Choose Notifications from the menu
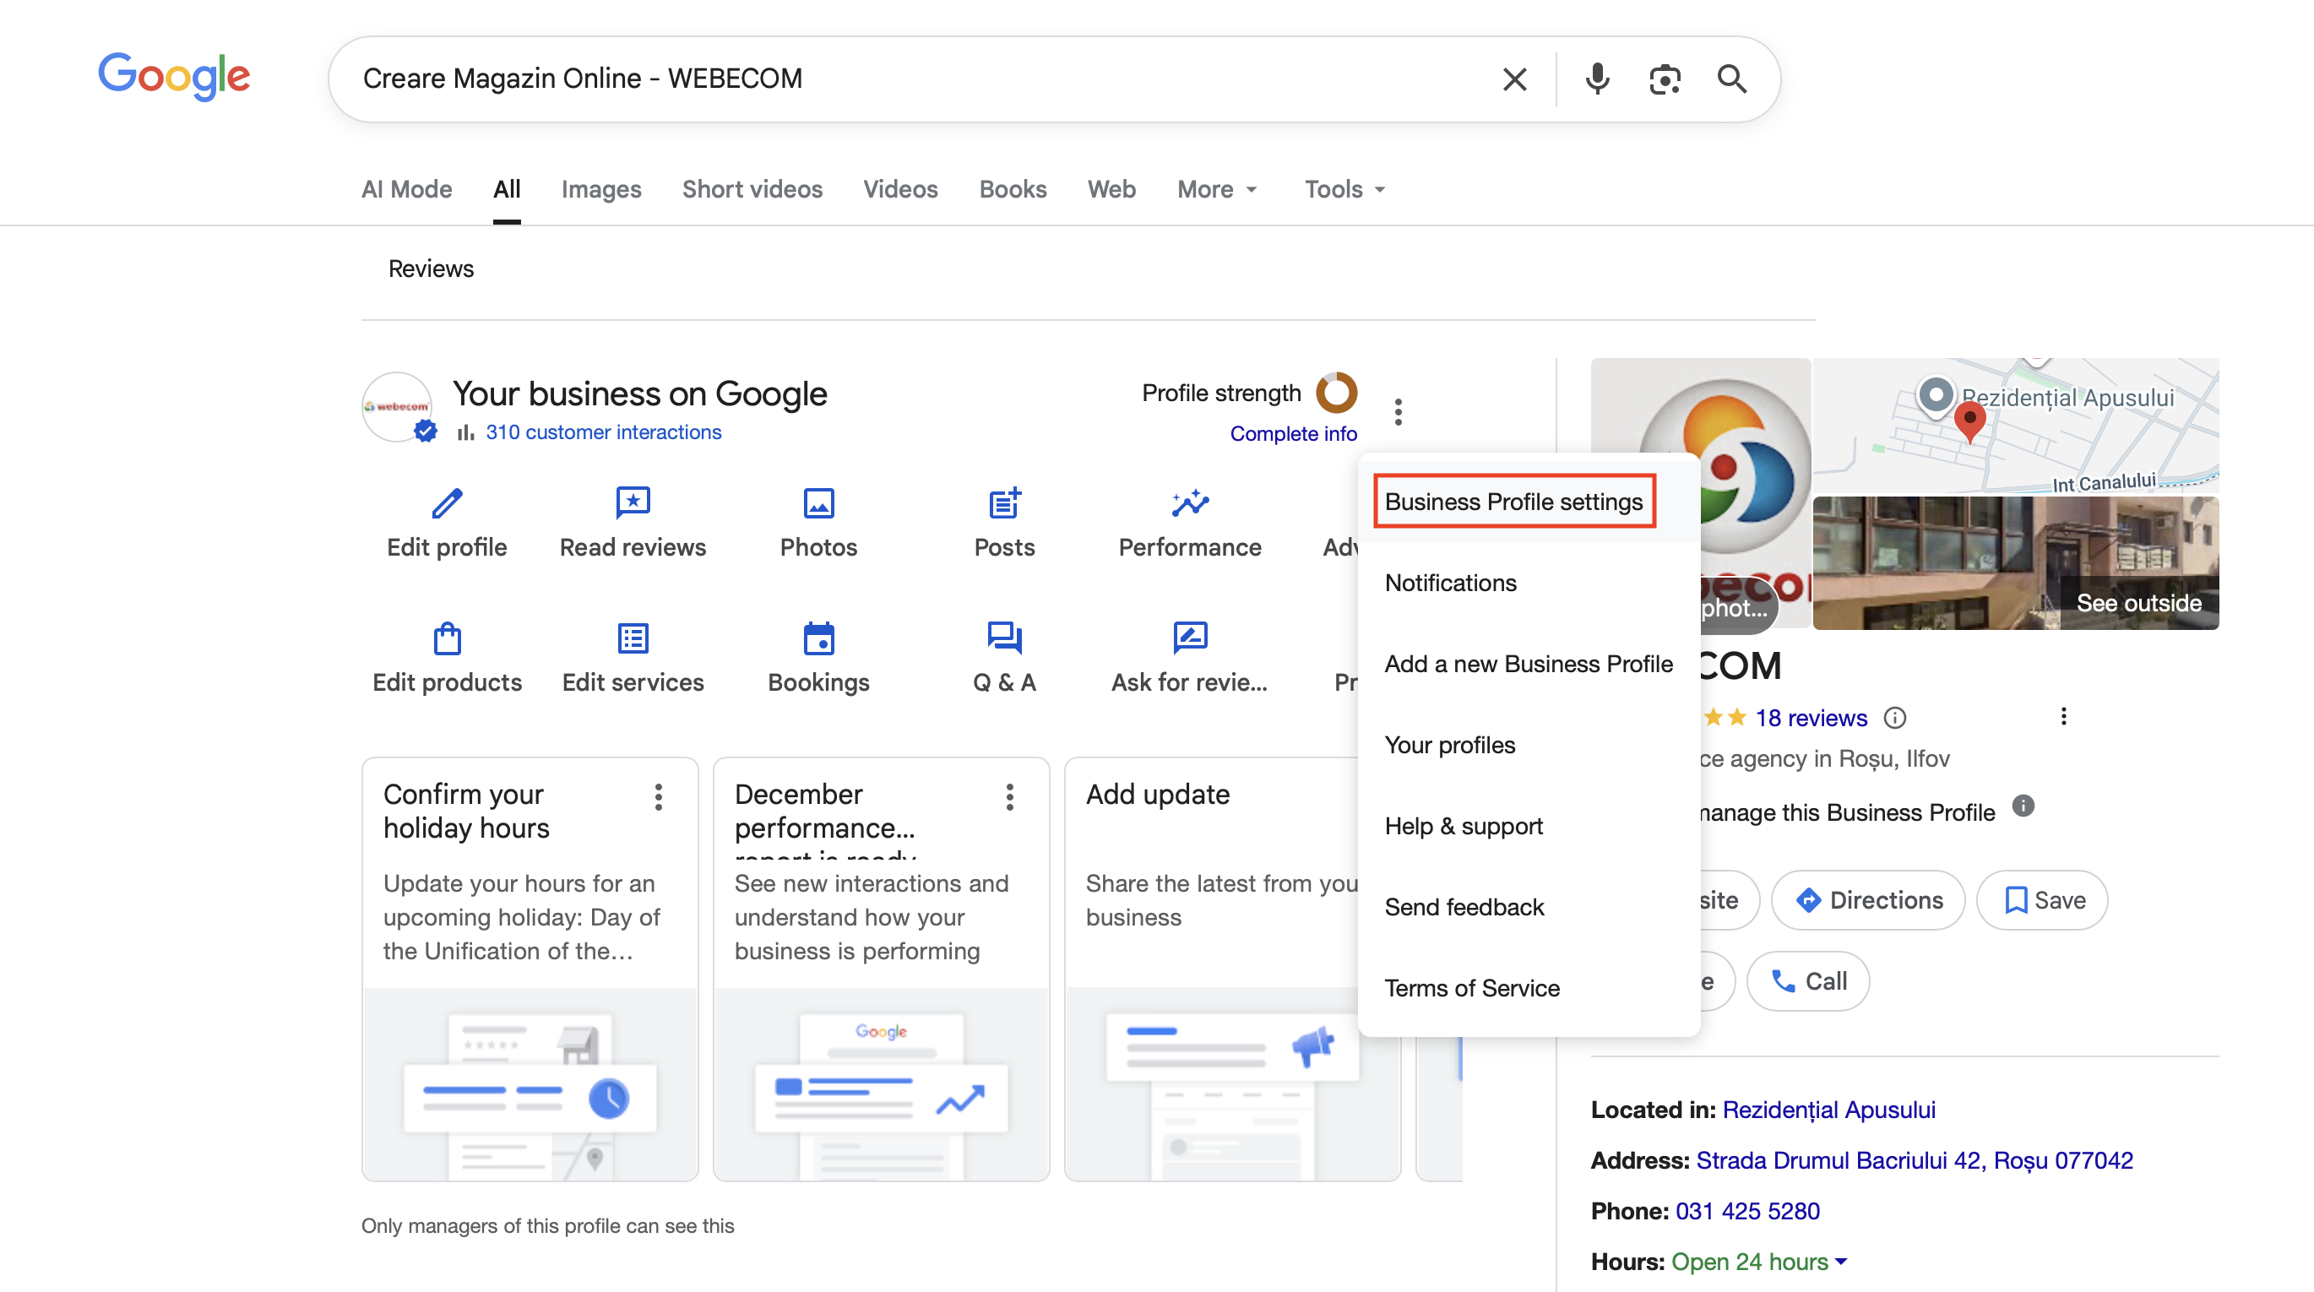 1450,582
